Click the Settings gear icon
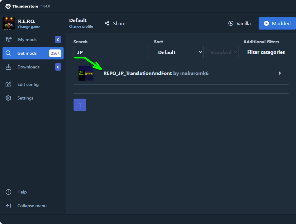296x224 pixels. coord(8,98)
